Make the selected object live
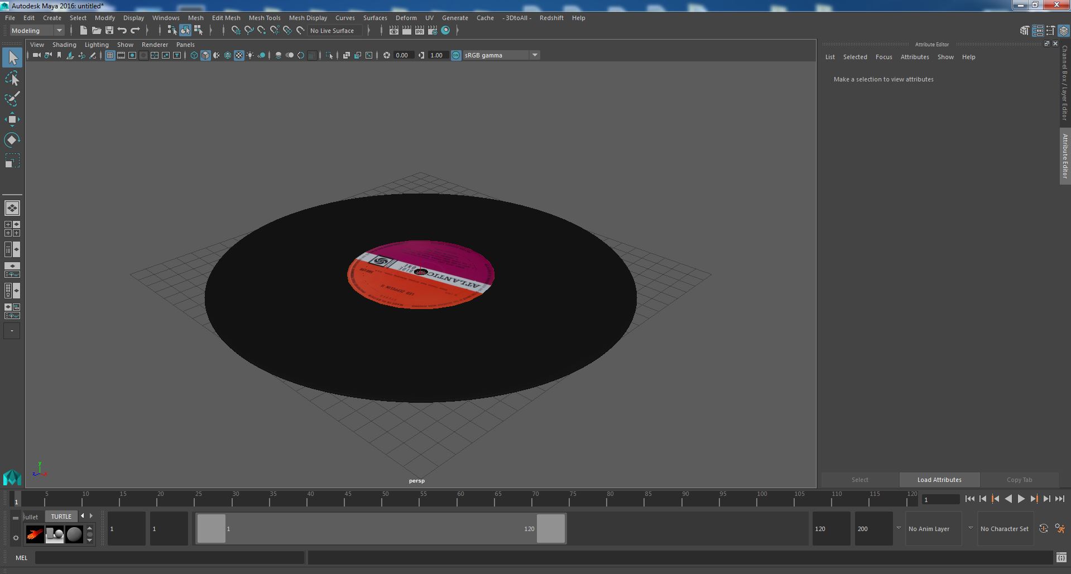Viewport: 1071px width, 574px height. (x=300, y=31)
